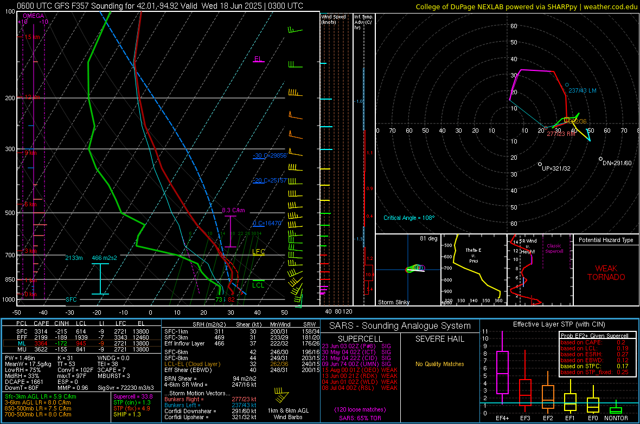640x424 pixels.
Task: Click the 'LCL-EL (Cloud Layer)' row
Action: point(242,364)
